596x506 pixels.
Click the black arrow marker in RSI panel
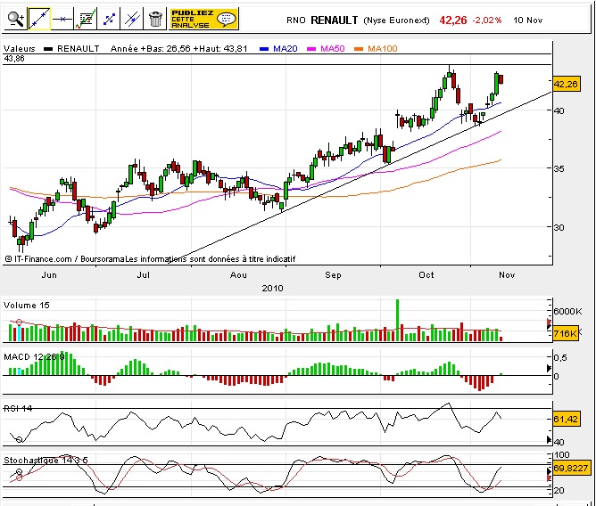549,439
